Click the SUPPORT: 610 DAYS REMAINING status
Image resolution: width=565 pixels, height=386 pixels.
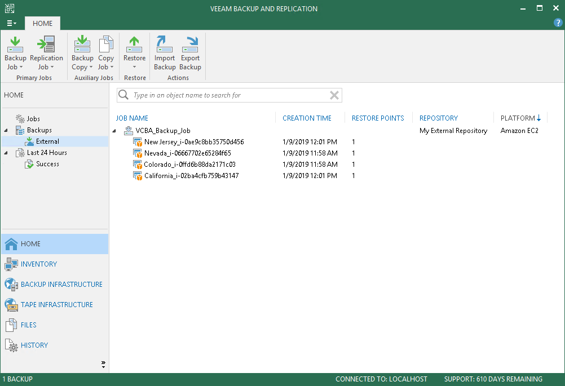(493, 379)
